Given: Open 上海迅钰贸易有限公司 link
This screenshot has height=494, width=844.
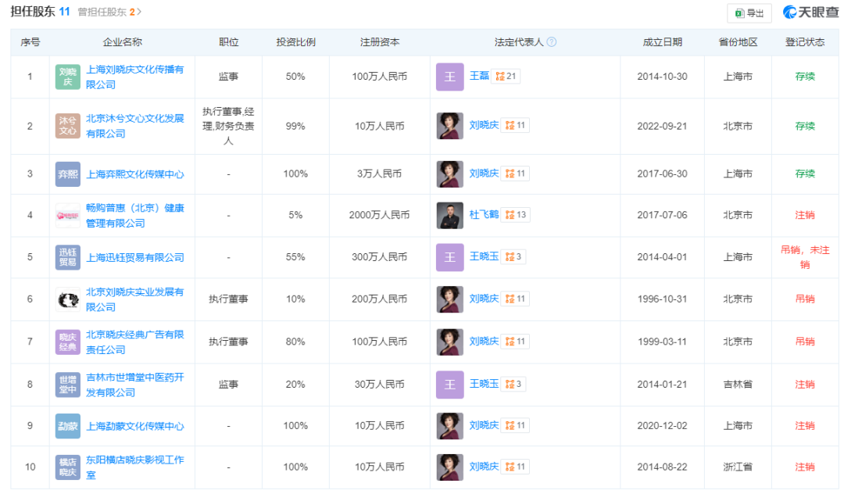Looking at the screenshot, I should click(x=135, y=258).
